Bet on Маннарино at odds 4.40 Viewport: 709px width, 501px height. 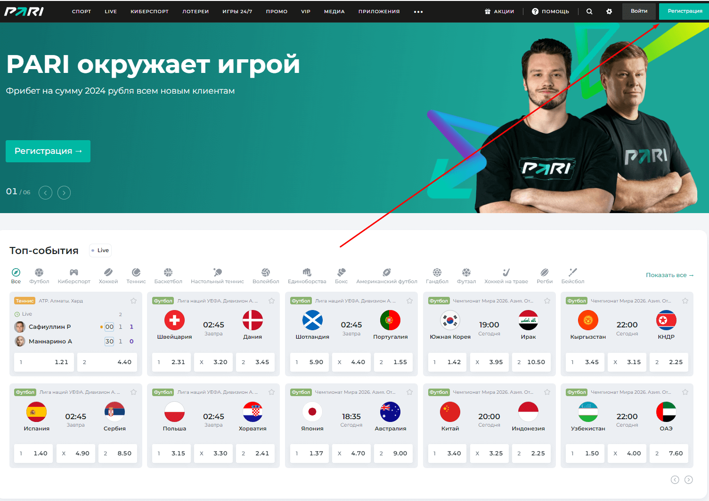[107, 362]
